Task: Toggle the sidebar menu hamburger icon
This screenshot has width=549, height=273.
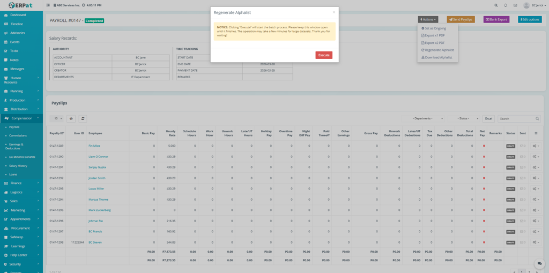Action: [x=49, y=5]
